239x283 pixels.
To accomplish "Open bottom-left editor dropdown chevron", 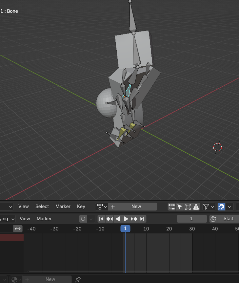I will 5,280.
